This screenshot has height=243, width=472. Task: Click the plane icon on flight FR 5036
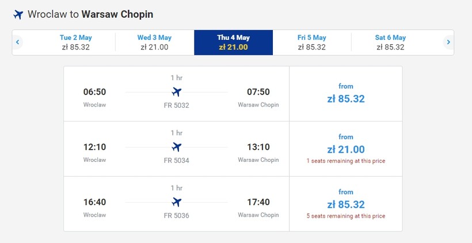click(176, 202)
